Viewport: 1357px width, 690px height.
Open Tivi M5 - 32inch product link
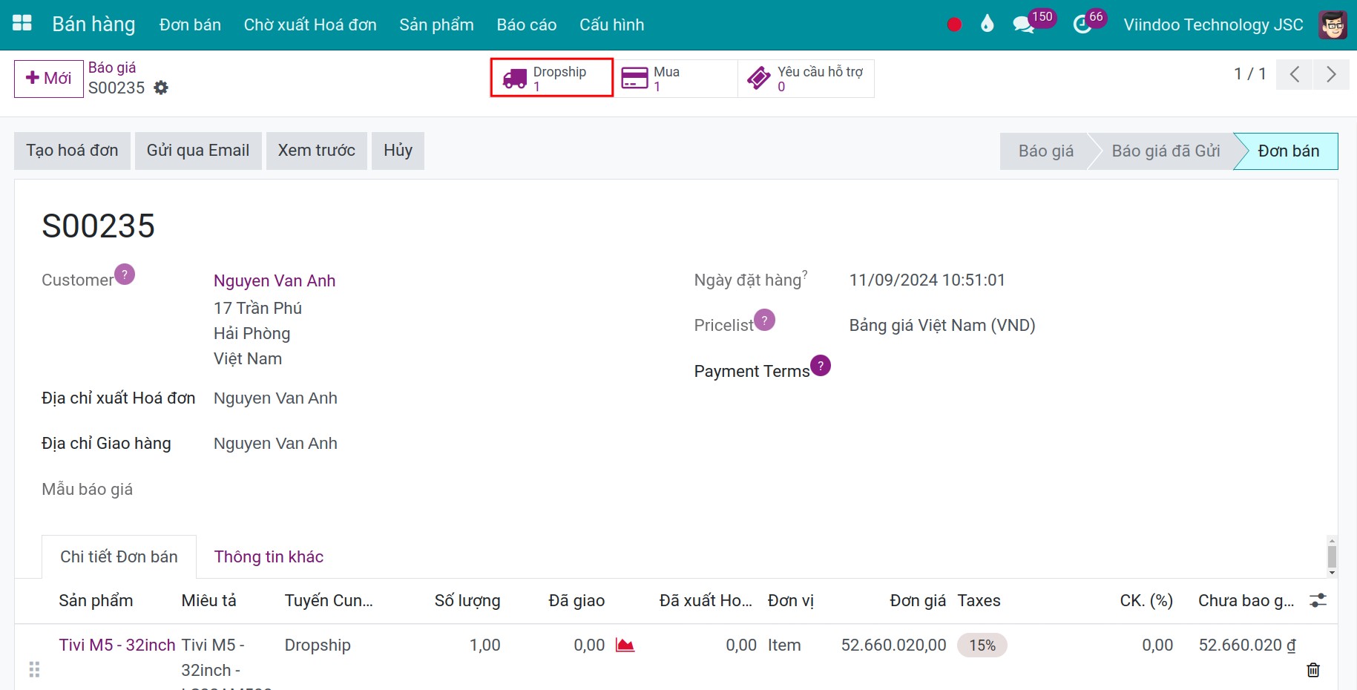tap(117, 645)
